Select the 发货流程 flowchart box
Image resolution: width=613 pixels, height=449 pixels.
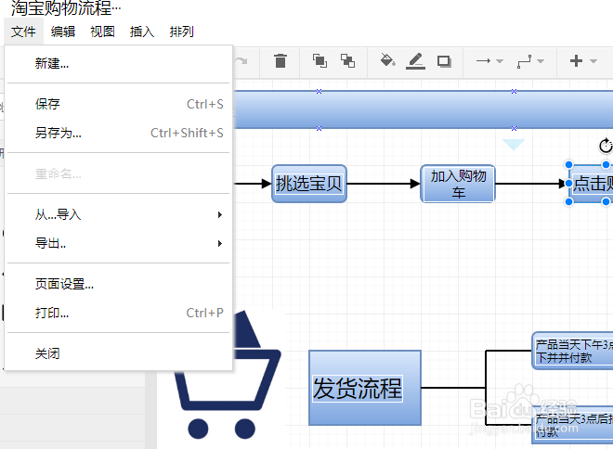tap(365, 388)
